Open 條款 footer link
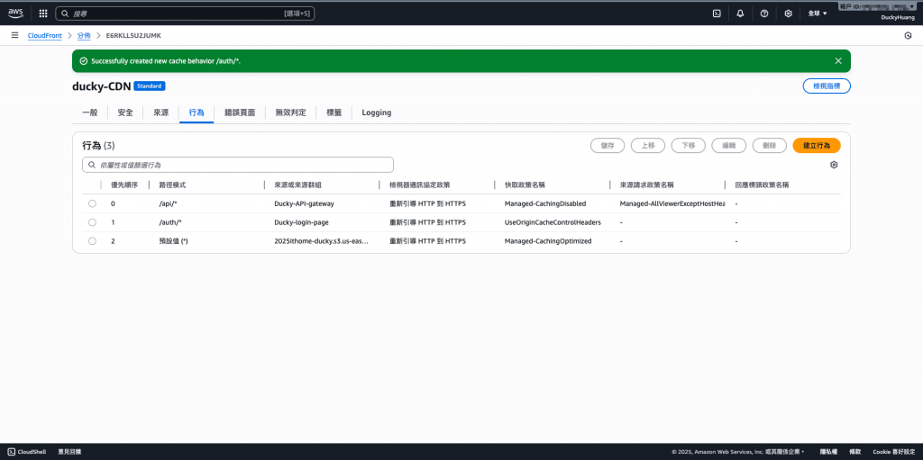The image size is (923, 460). 854,452
